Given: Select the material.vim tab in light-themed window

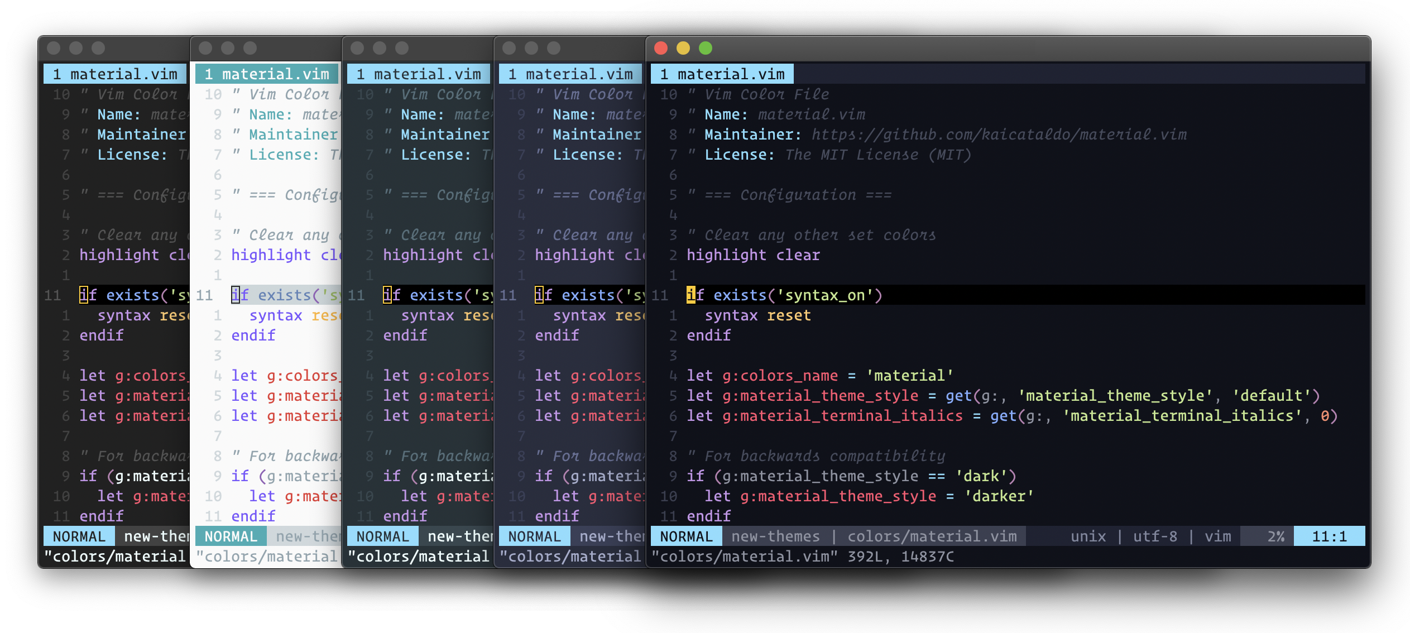Looking at the screenshot, I should (x=267, y=74).
